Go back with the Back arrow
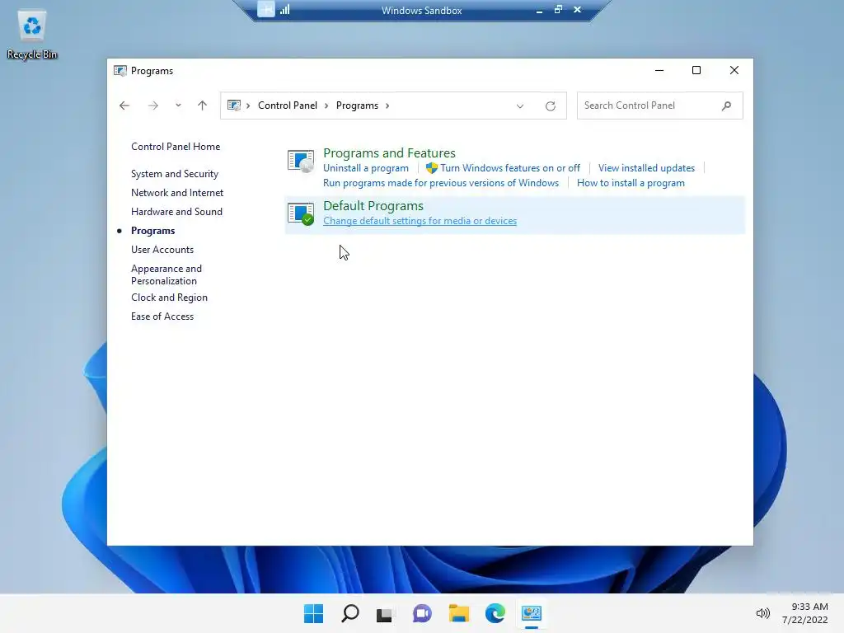The image size is (844, 633). click(x=124, y=105)
